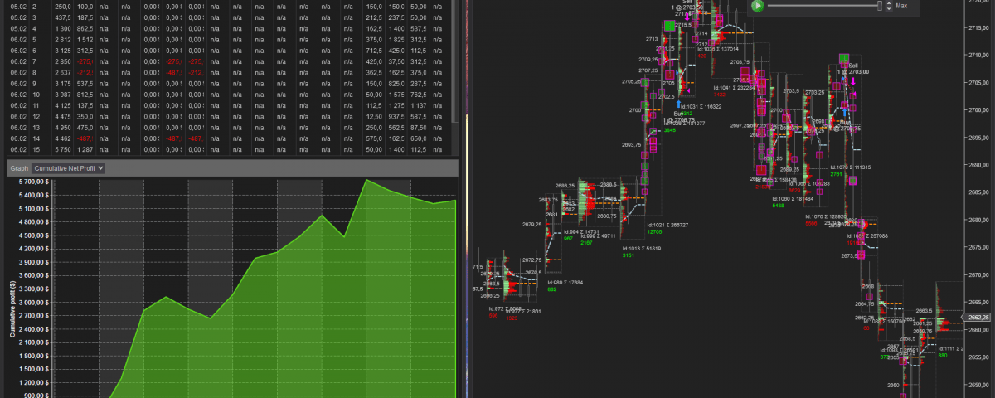Adjust the replay speed slider handle
This screenshot has width=995, height=398.
pos(881,5)
